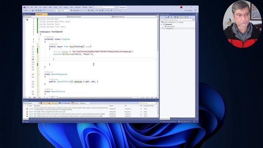263x148 pixels.
Task: Click the Undo toolbar icon
Action: 44,10
